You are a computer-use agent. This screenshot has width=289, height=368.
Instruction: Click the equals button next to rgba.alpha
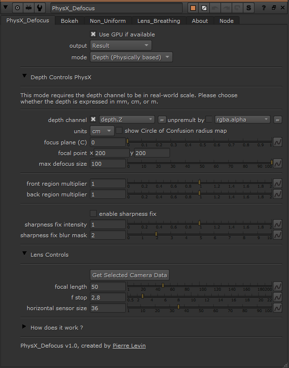(277, 120)
